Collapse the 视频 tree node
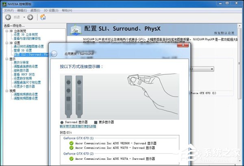Viewport: 244px width, 166px height. 7,91
